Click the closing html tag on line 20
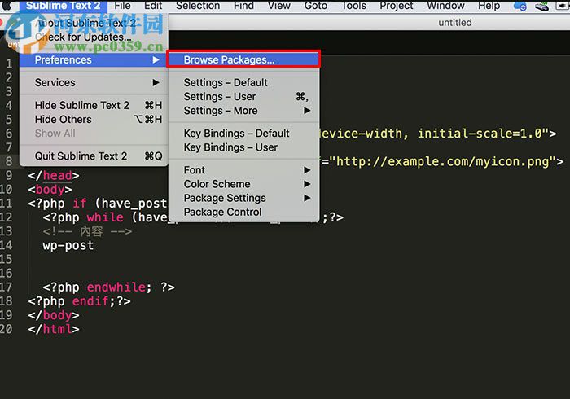Image resolution: width=570 pixels, height=399 pixels. coord(54,329)
